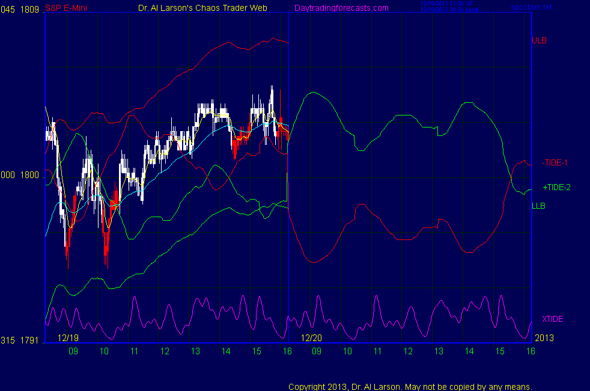
Task: Click the '315 1791' price axis label
Action: 20,340
